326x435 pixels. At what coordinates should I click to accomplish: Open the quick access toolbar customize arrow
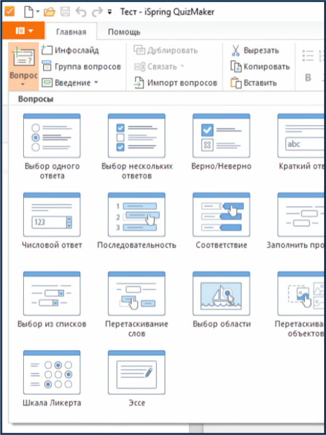[x=110, y=12]
